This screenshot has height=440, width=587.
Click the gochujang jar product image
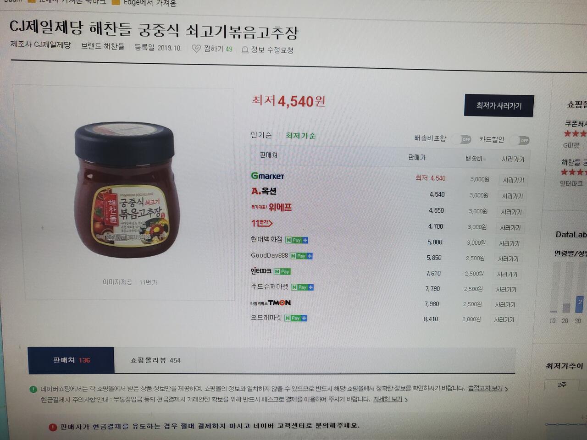click(127, 190)
